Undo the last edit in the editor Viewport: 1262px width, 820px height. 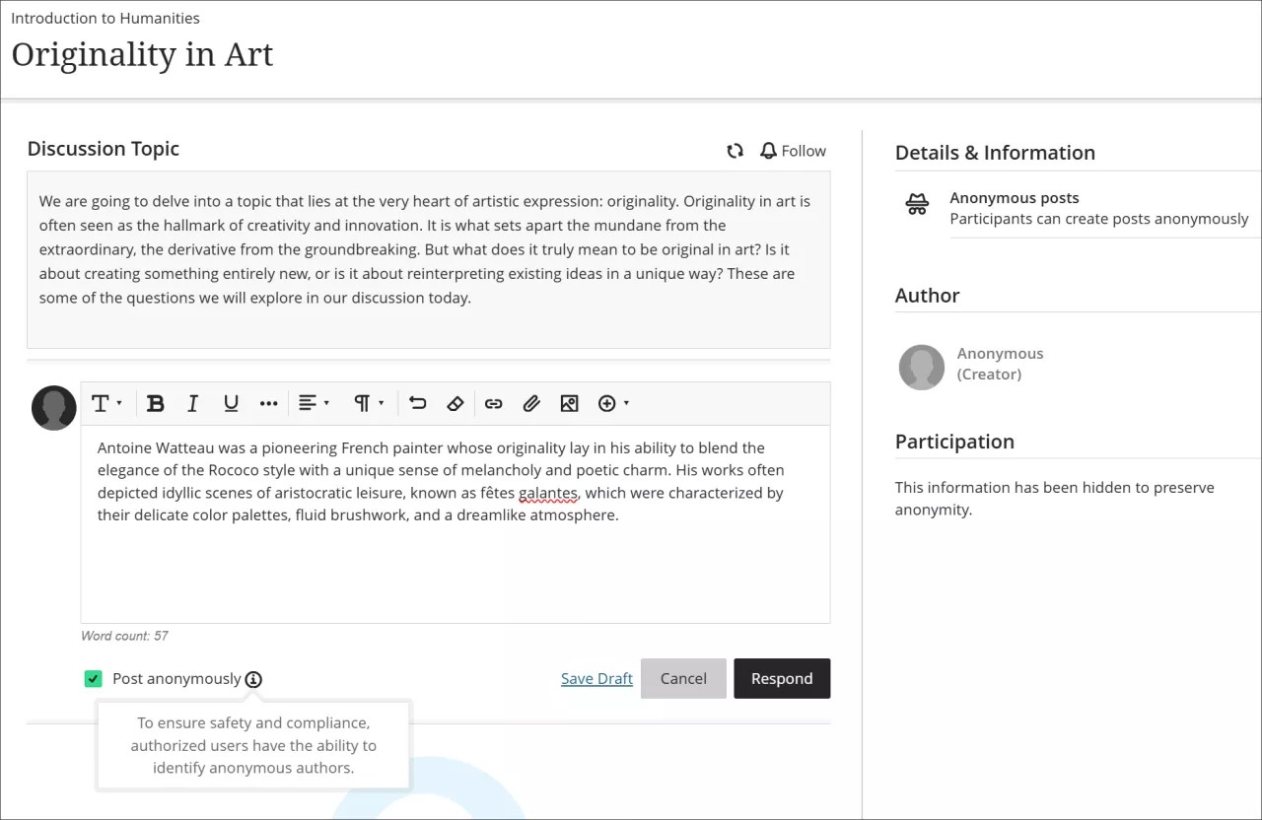coord(417,403)
